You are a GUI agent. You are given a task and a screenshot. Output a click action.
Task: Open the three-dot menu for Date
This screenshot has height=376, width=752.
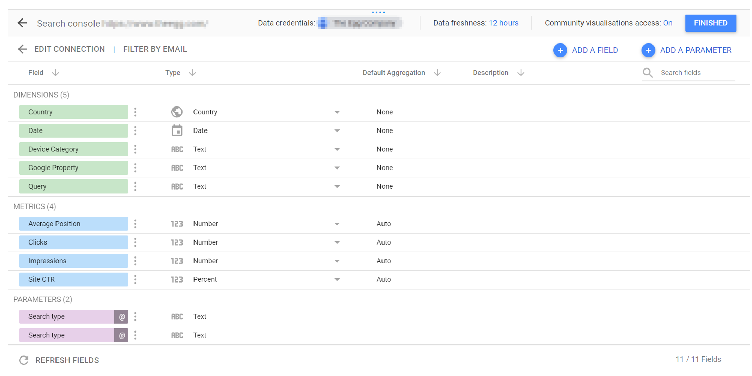(135, 130)
